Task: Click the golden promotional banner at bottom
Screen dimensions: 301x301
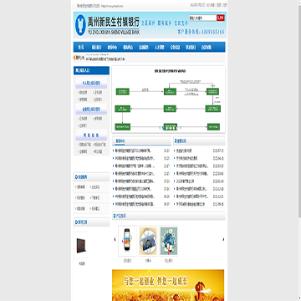Action: (x=168, y=285)
